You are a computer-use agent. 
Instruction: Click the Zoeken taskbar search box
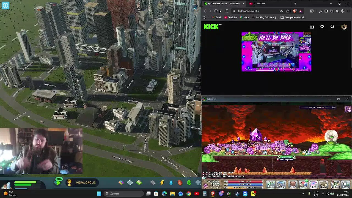pyautogui.click(x=124, y=194)
